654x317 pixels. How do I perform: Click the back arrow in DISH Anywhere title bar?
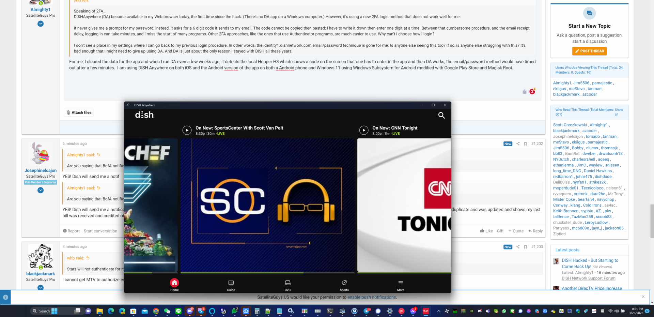point(129,105)
